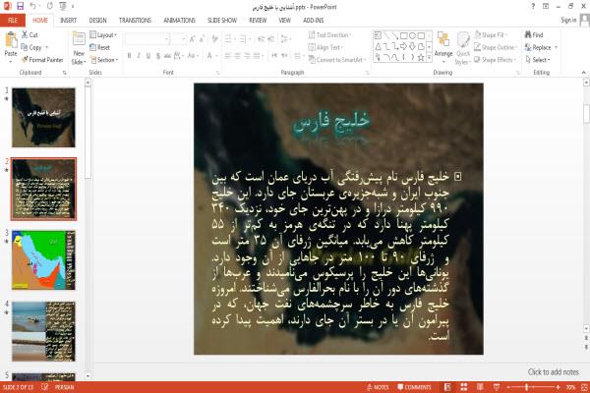Open Quick Styles gallery
Image resolution: width=590 pixels, height=393 pixels.
click(x=463, y=48)
